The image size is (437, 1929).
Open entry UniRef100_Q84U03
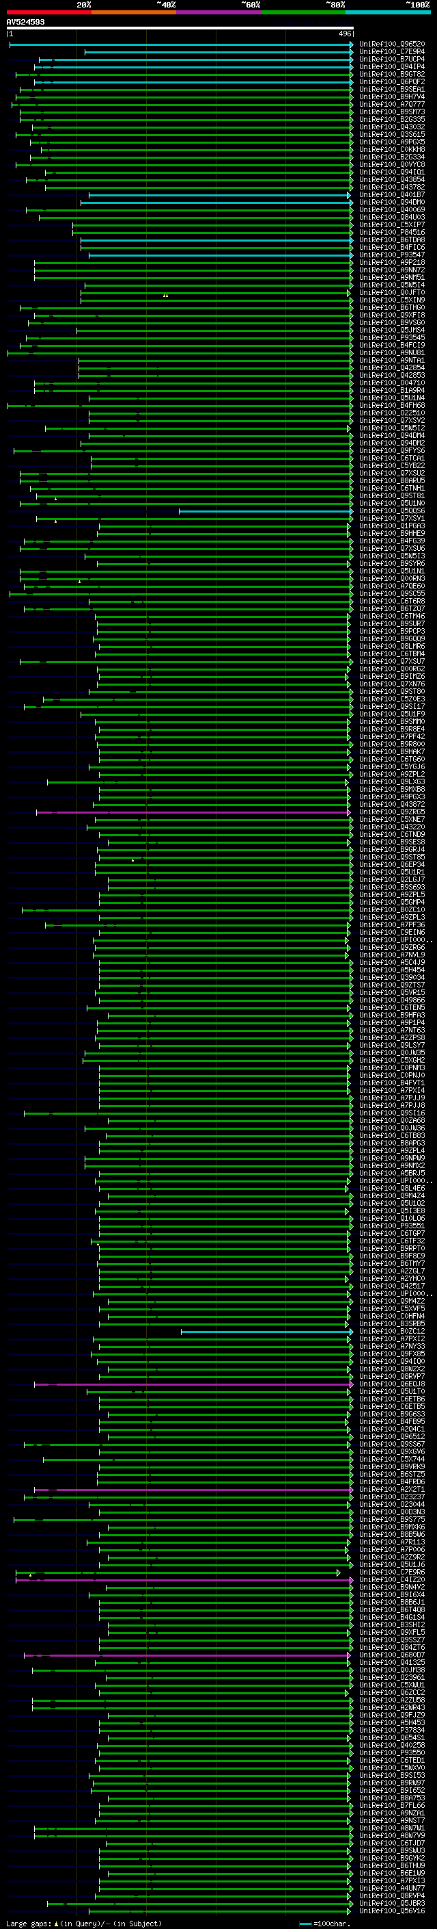click(x=391, y=217)
